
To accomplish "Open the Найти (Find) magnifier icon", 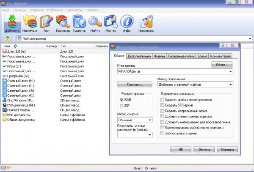I will point(95,23).
